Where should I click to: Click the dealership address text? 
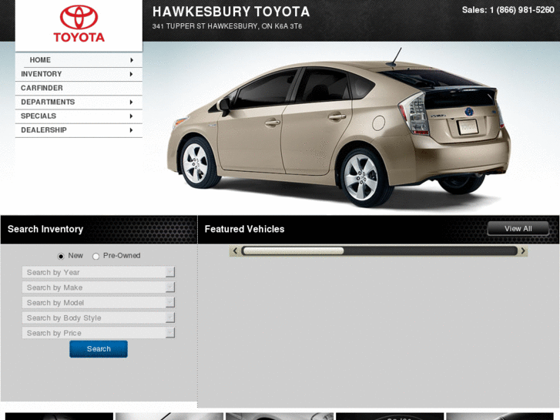[227, 26]
